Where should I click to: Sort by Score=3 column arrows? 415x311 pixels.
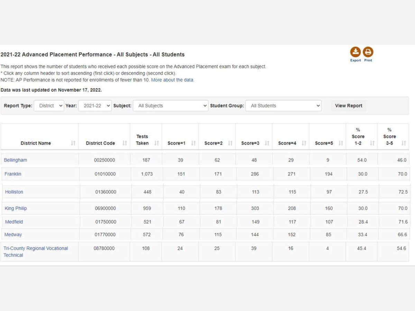[267, 143]
